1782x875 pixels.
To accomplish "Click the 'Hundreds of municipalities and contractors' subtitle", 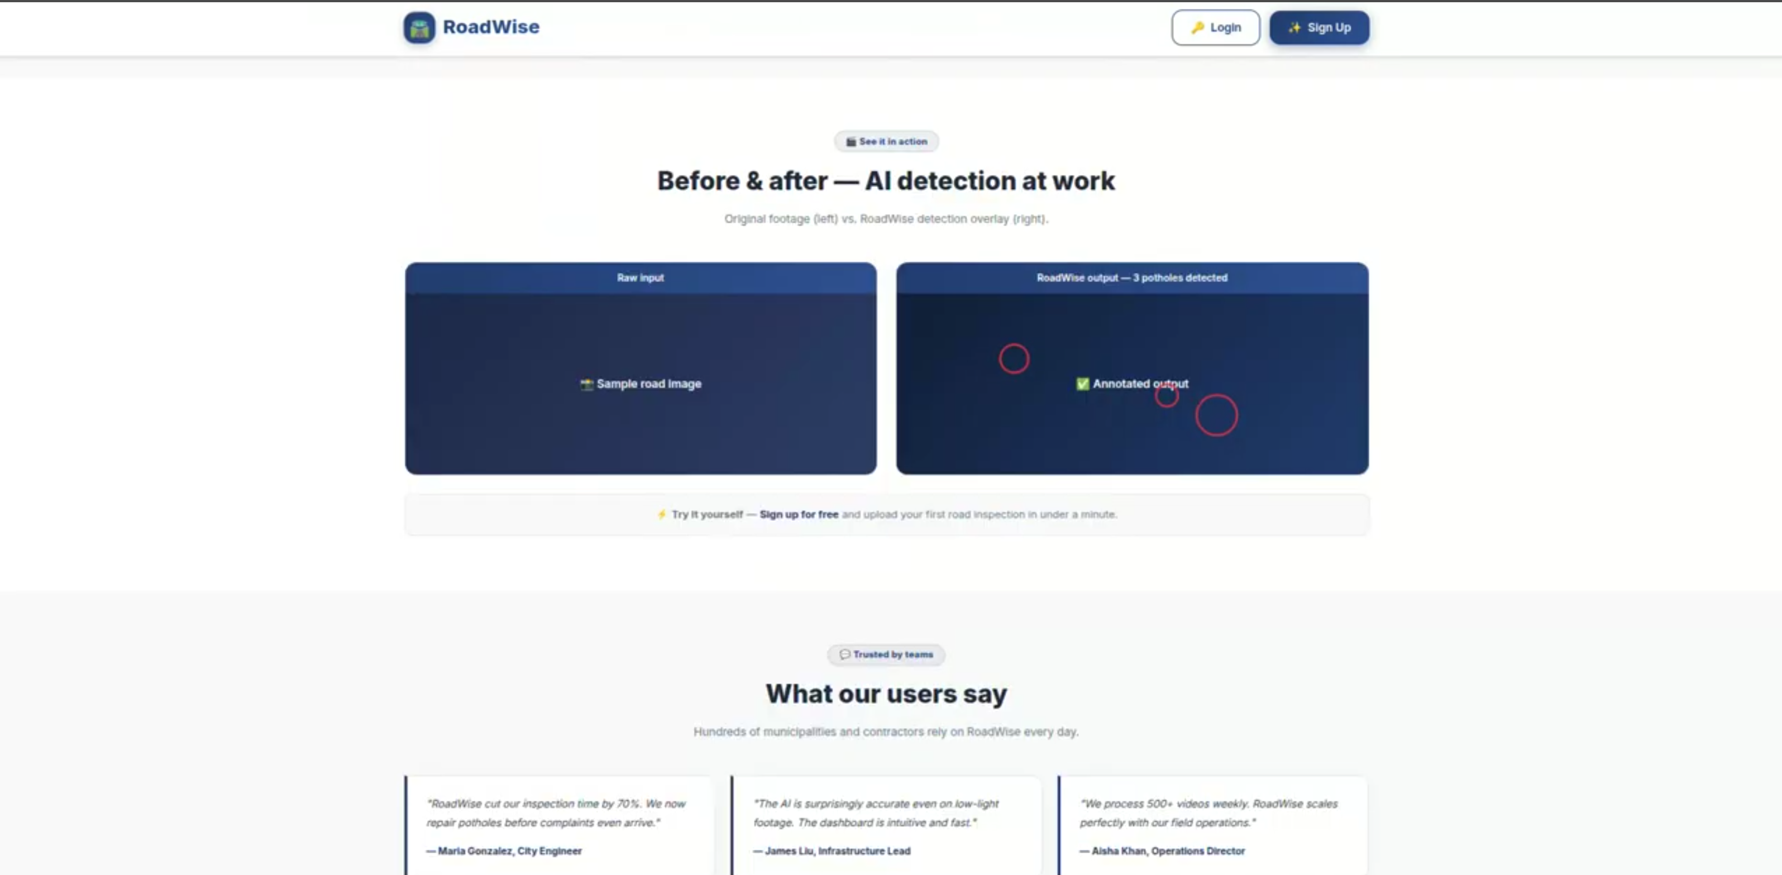I will pos(886,732).
